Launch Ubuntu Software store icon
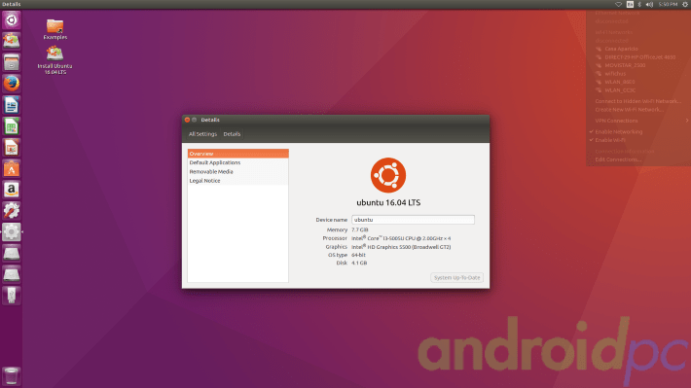The width and height of the screenshot is (691, 388). click(12, 168)
